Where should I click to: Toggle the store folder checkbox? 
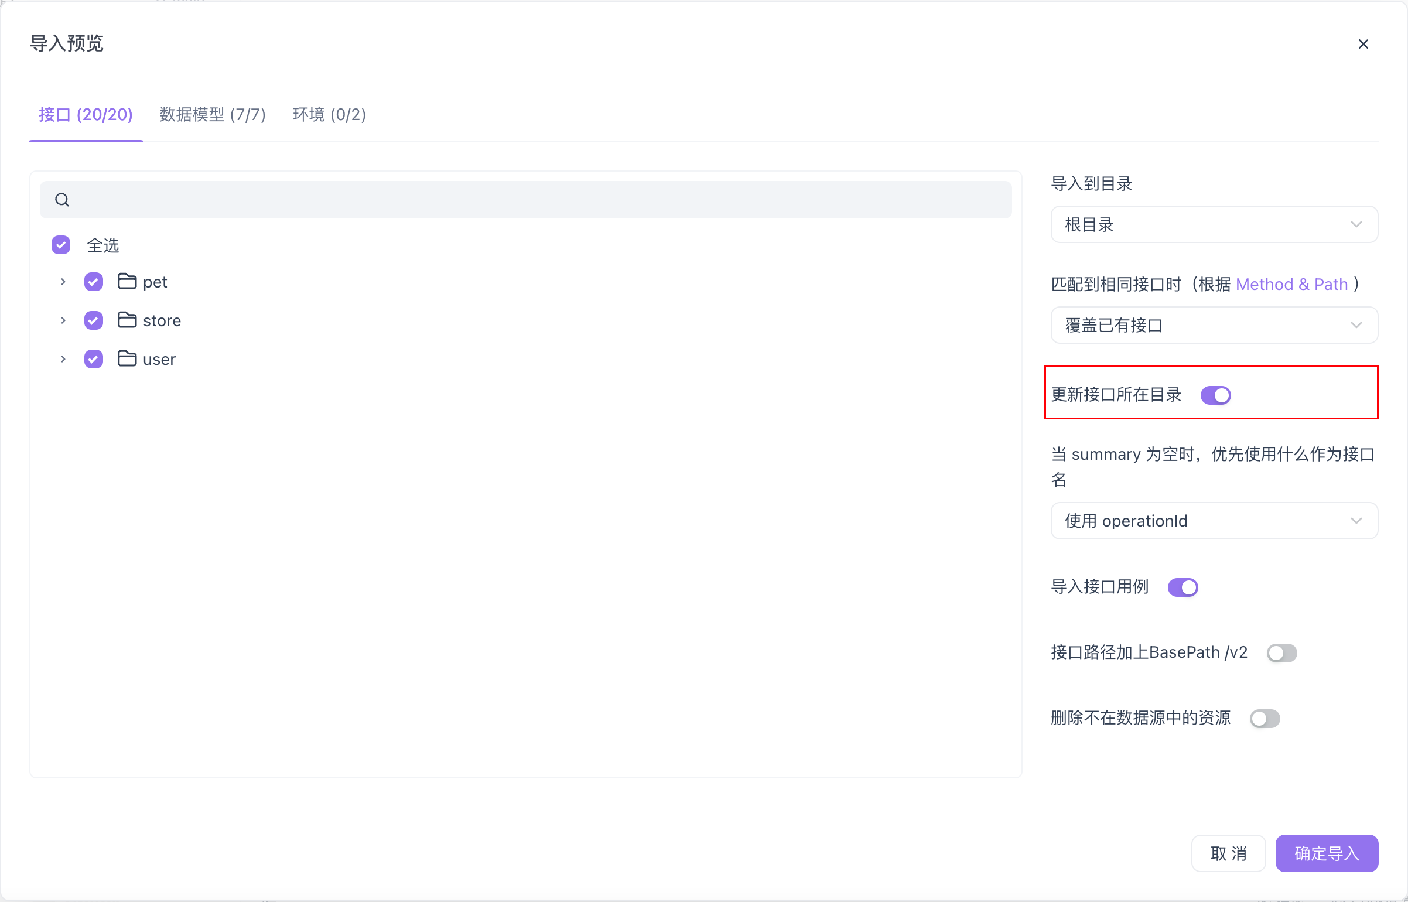coord(93,320)
